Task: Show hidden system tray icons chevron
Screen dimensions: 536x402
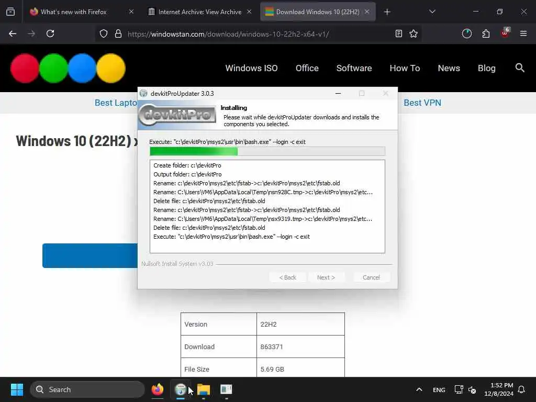Action: (419, 389)
